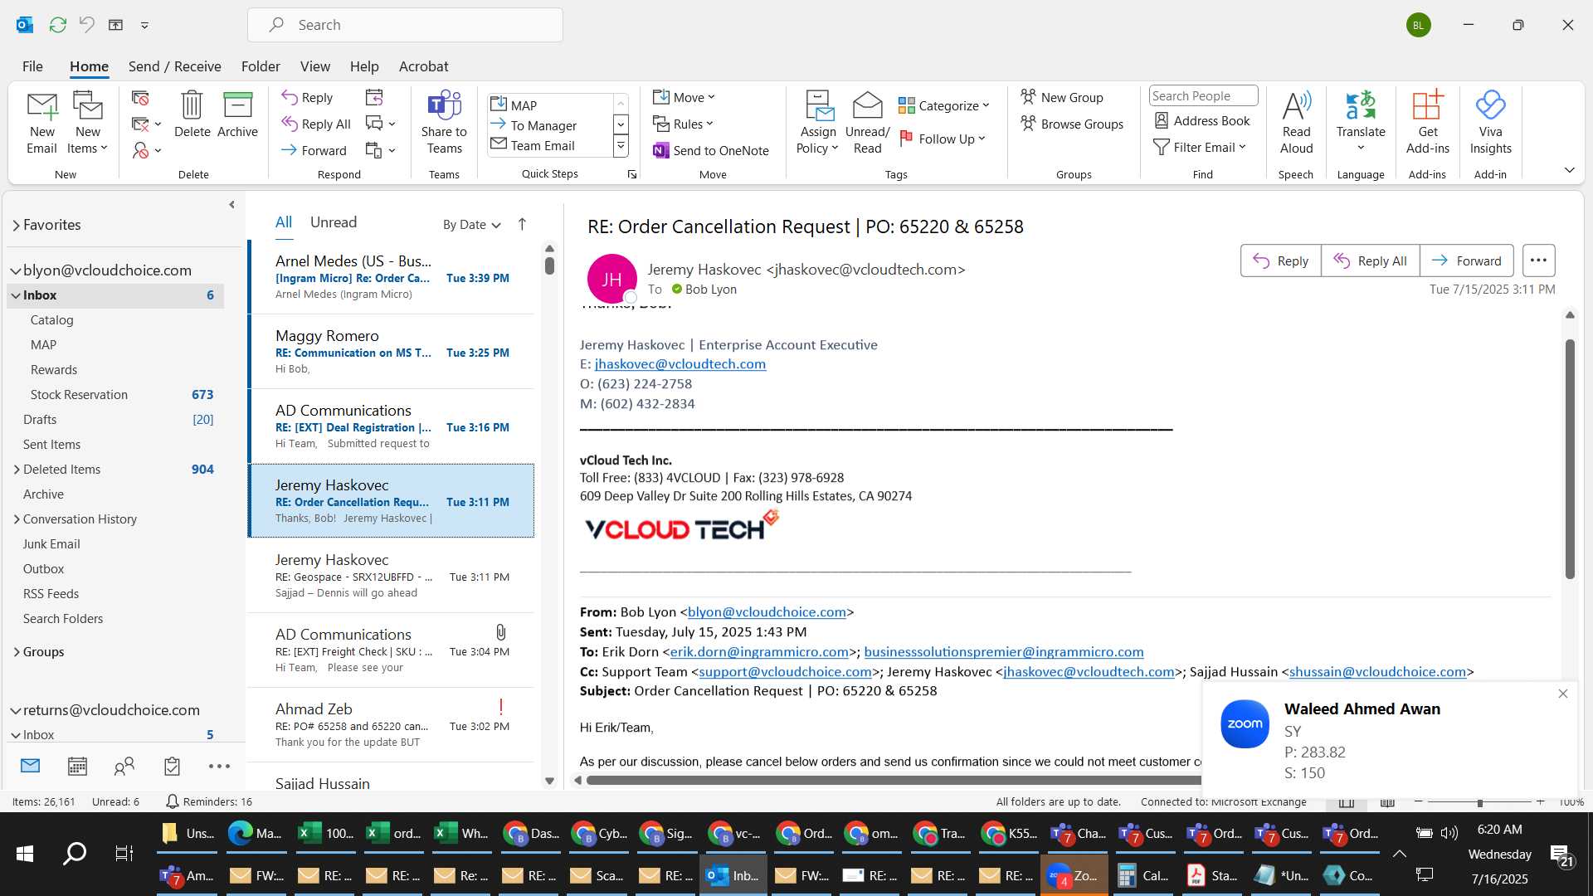Expand the Favorites section
The image size is (1593, 896).
[x=16, y=225]
